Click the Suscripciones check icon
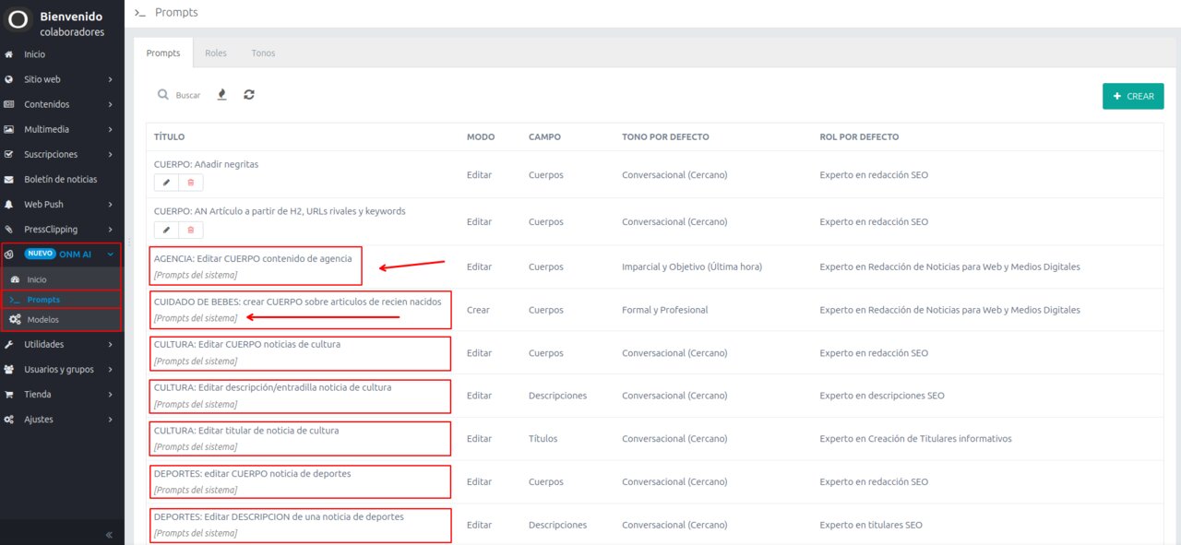Image resolution: width=1181 pixels, height=545 pixels. pyautogui.click(x=9, y=154)
